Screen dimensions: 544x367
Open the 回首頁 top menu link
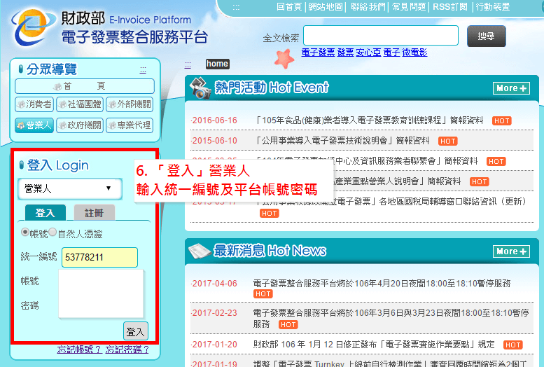[289, 6]
